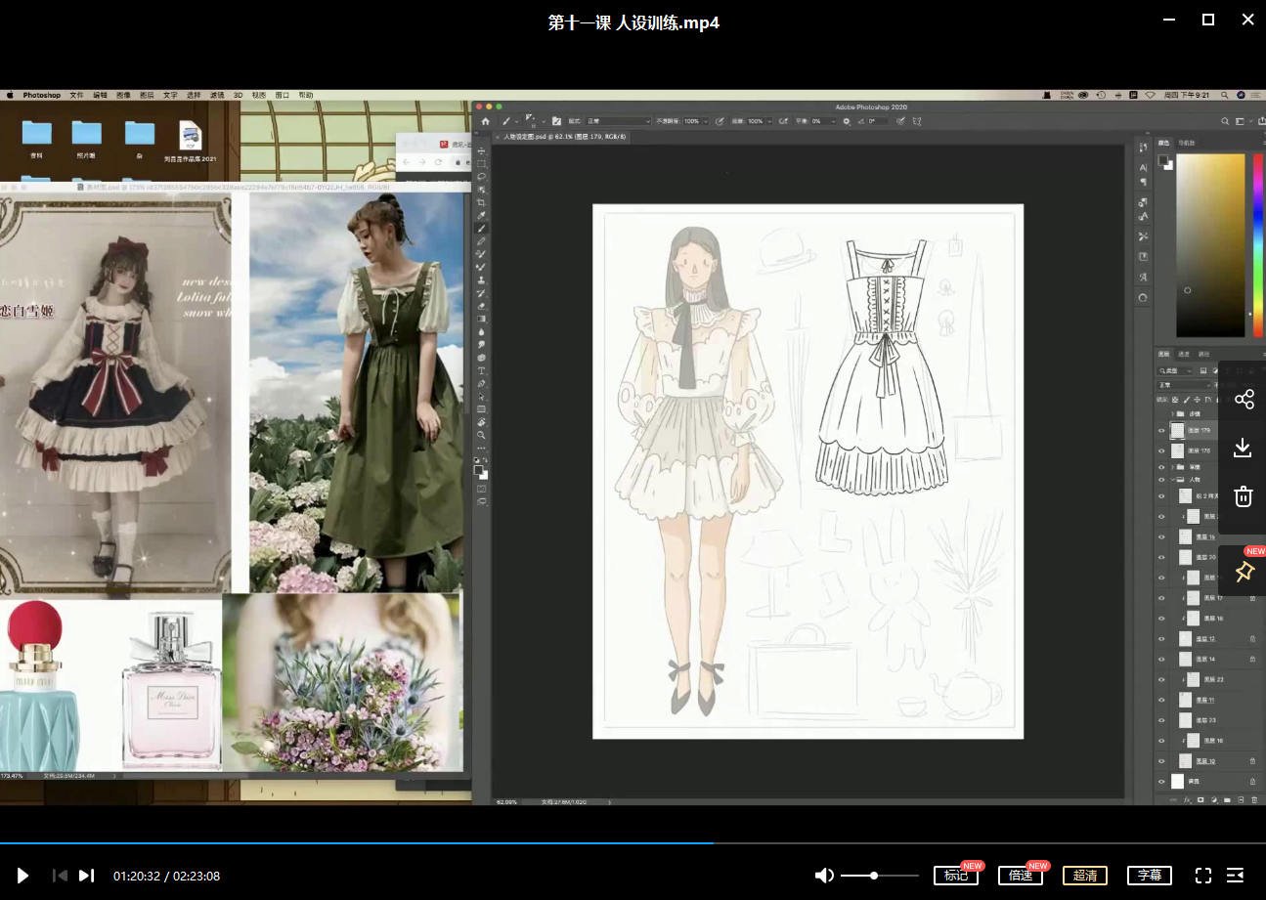Viewport: 1266px width, 900px height.
Task: Open the 图层 menu in the macOS menu bar
Action: click(x=147, y=95)
